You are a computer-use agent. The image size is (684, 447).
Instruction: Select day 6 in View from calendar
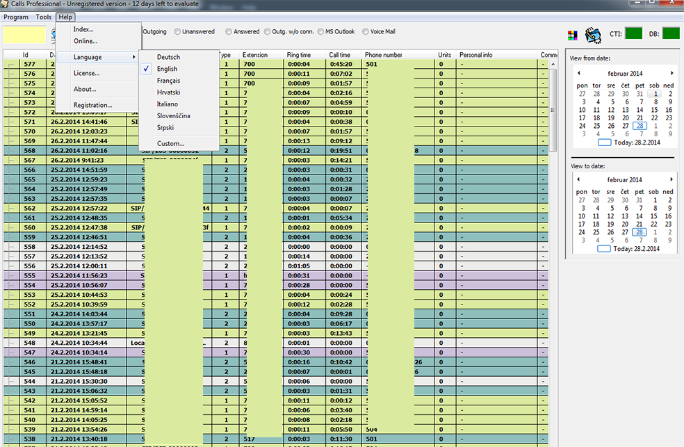626,102
